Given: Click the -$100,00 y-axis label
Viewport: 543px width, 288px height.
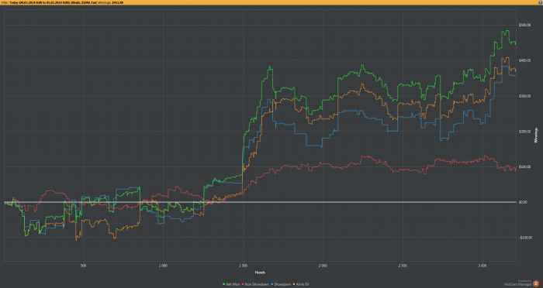Looking at the screenshot, I should (524, 238).
